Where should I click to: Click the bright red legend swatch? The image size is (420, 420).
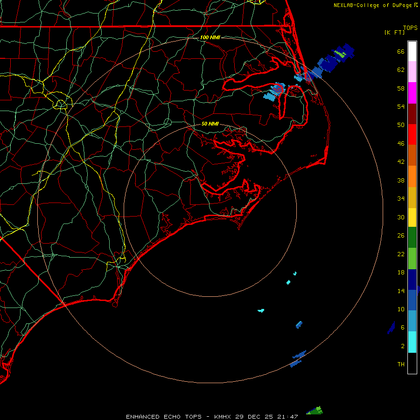click(412, 134)
